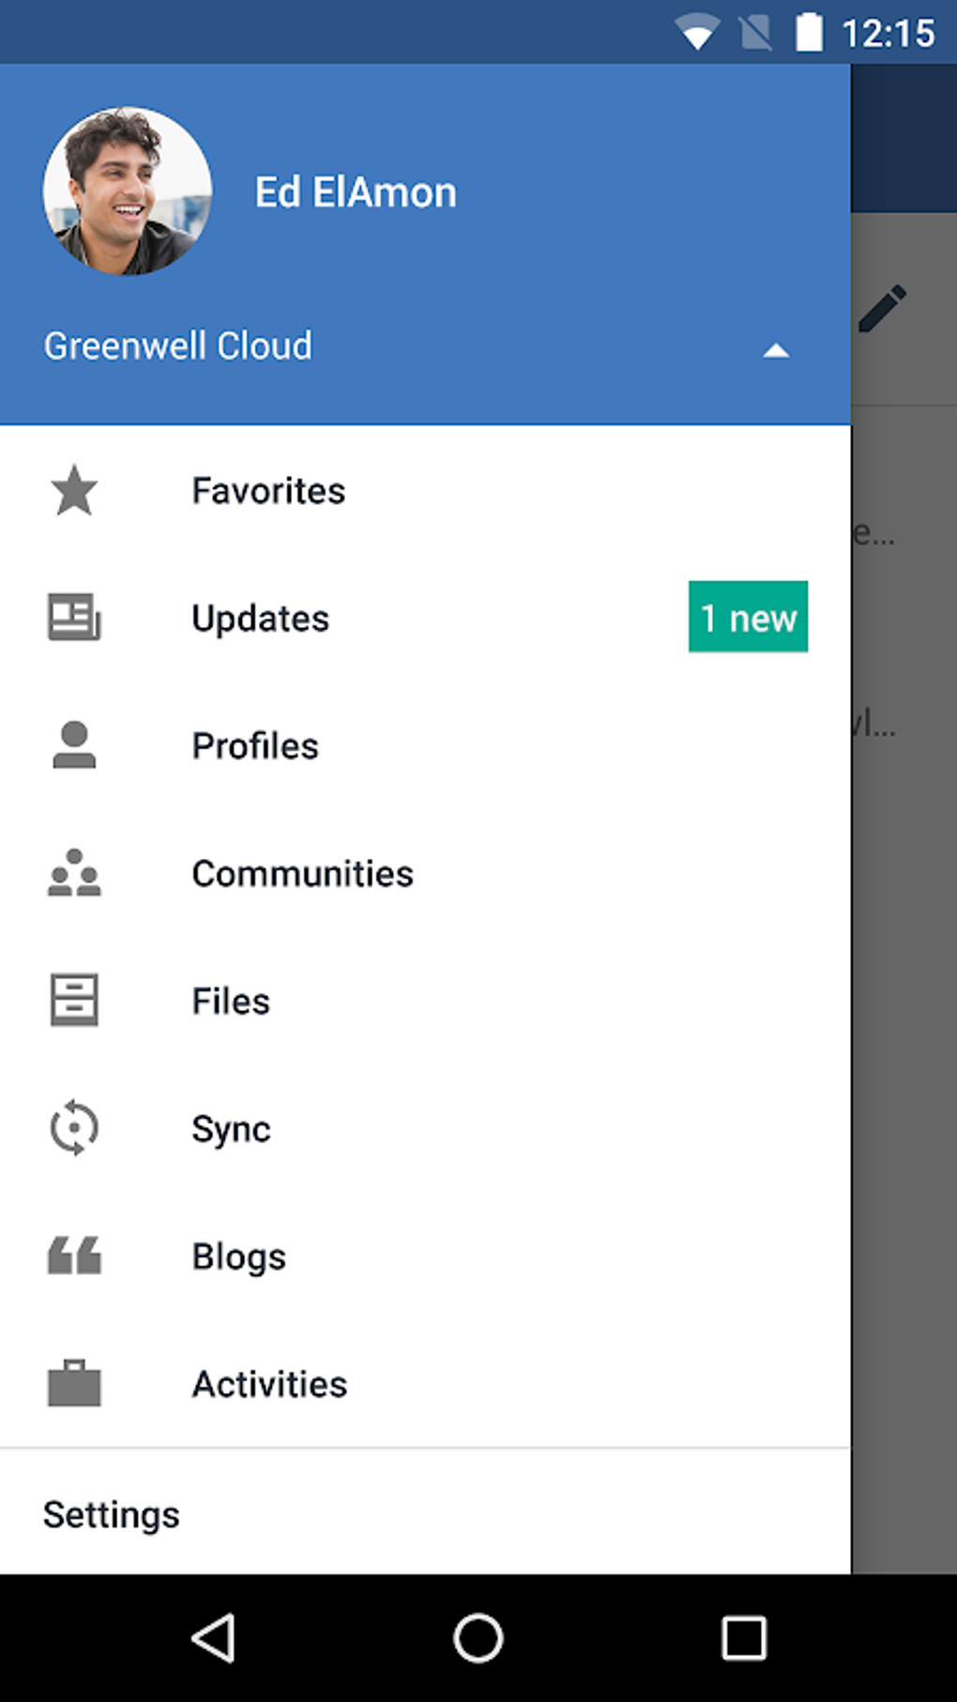Select the Favorites star icon
The height and width of the screenshot is (1702, 957).
click(x=73, y=490)
